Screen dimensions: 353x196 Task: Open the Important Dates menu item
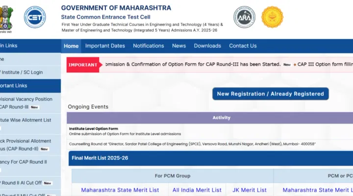[105, 46]
